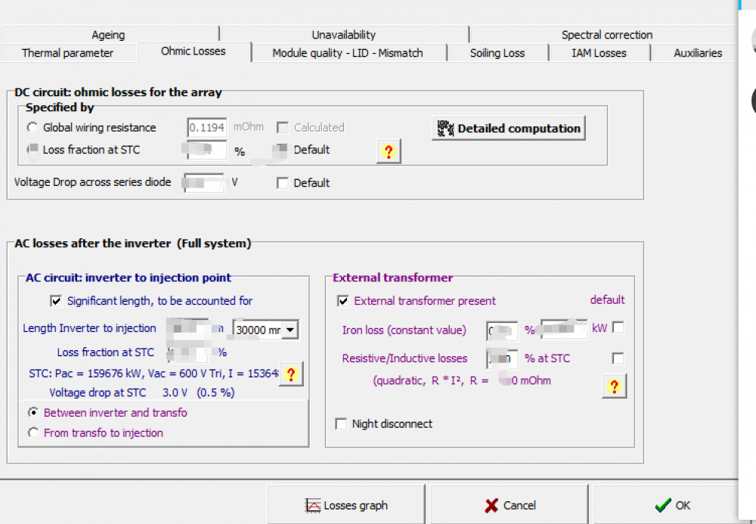The width and height of the screenshot is (756, 524).
Task: Switch to Thermal parameter tab
Action: pyautogui.click(x=67, y=53)
